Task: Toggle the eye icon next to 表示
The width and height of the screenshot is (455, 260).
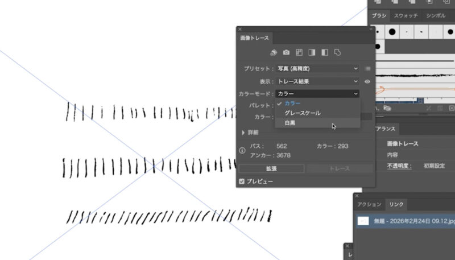Action: 367,81
